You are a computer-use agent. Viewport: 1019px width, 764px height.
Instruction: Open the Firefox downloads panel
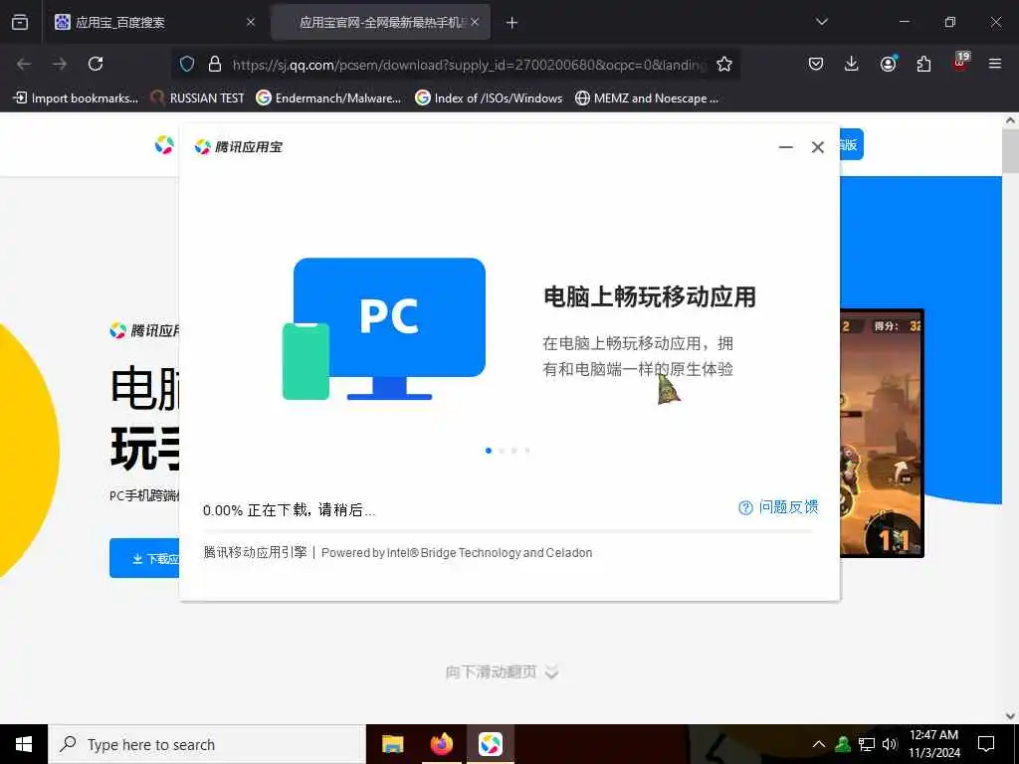click(x=852, y=64)
